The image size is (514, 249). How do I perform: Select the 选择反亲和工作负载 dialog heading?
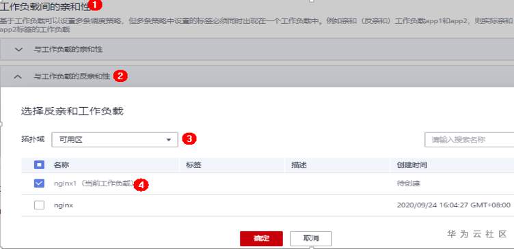tap(72, 112)
